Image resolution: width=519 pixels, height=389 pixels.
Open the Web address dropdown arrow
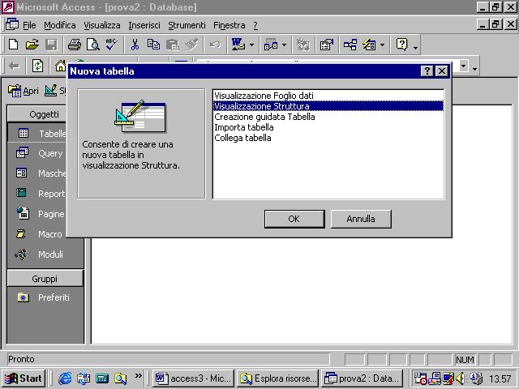click(x=463, y=66)
